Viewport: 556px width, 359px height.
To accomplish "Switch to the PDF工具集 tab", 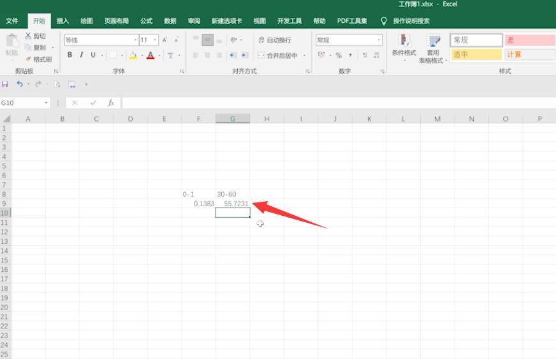I will pyautogui.click(x=352, y=21).
